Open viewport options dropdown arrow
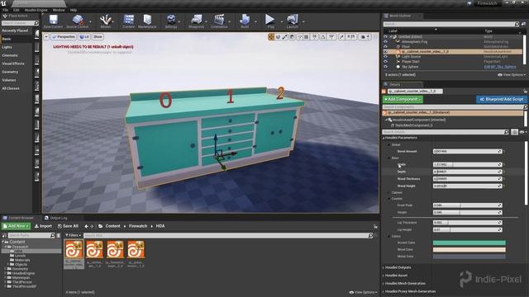The width and height of the screenshot is (529, 297). [46, 36]
